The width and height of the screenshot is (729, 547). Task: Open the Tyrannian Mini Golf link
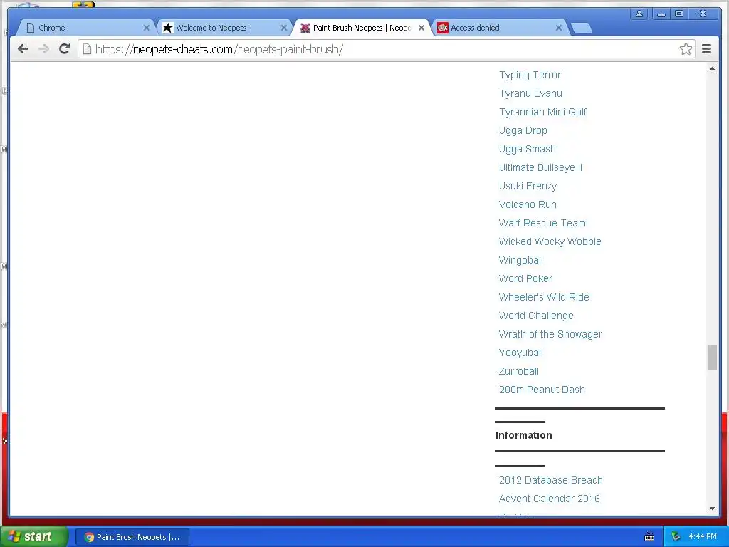click(x=542, y=112)
